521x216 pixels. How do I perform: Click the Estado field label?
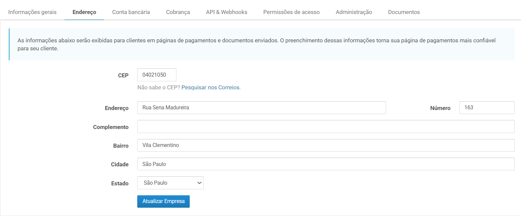[x=120, y=183]
